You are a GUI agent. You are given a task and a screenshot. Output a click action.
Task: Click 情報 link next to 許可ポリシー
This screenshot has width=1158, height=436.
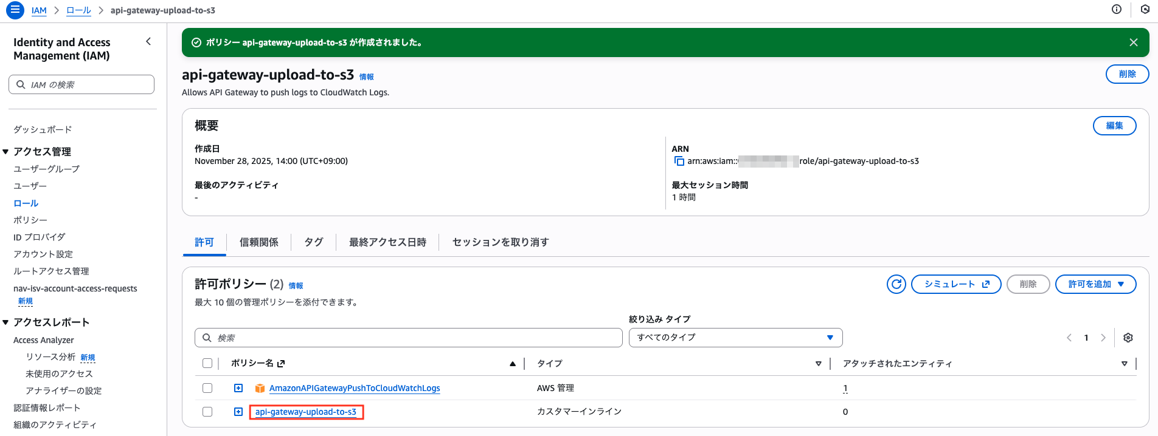(x=296, y=286)
